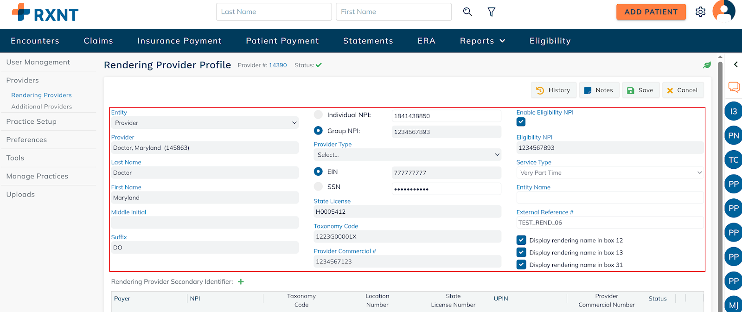Click the State License input field
742x312 pixels.
click(x=407, y=212)
